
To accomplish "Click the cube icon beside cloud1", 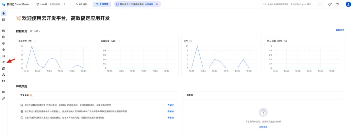I will pyautogui.click(x=38, y=4).
